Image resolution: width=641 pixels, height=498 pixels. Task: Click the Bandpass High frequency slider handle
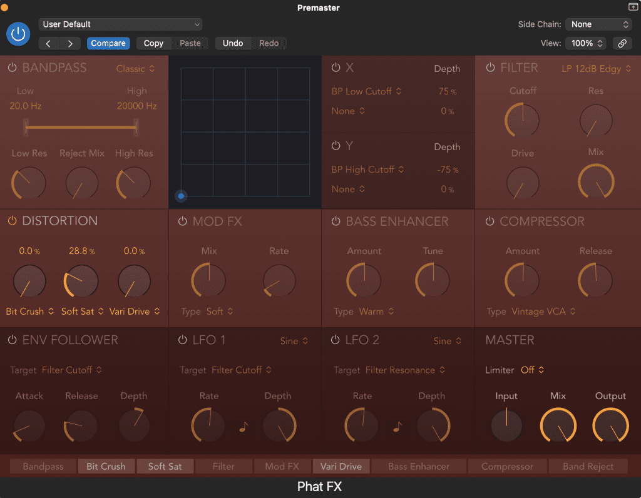tap(136, 127)
